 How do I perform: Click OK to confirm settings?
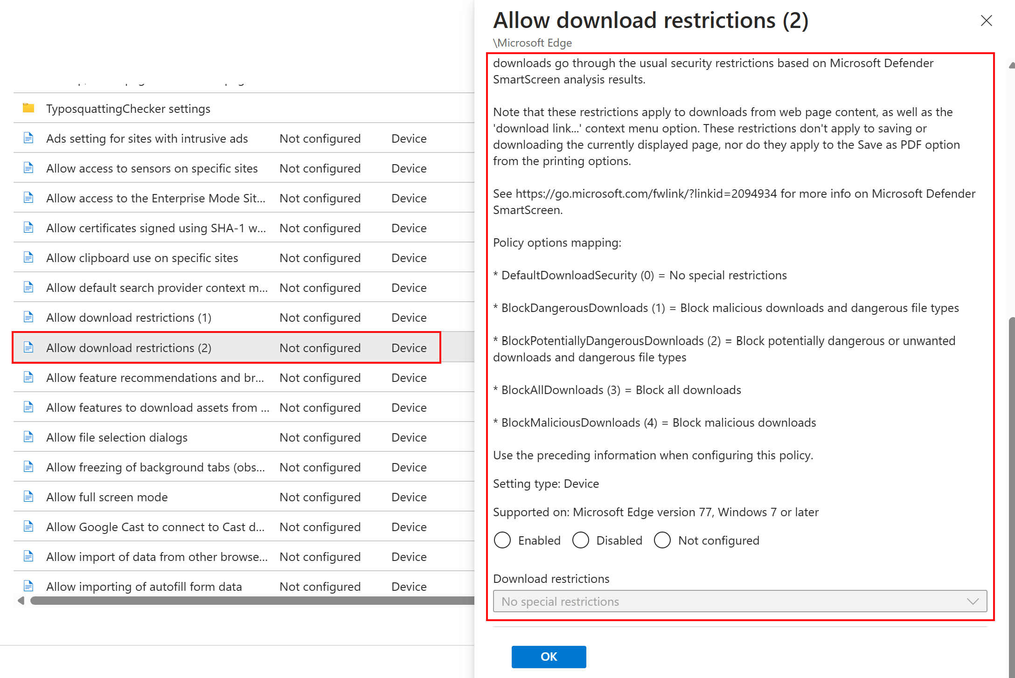548,656
